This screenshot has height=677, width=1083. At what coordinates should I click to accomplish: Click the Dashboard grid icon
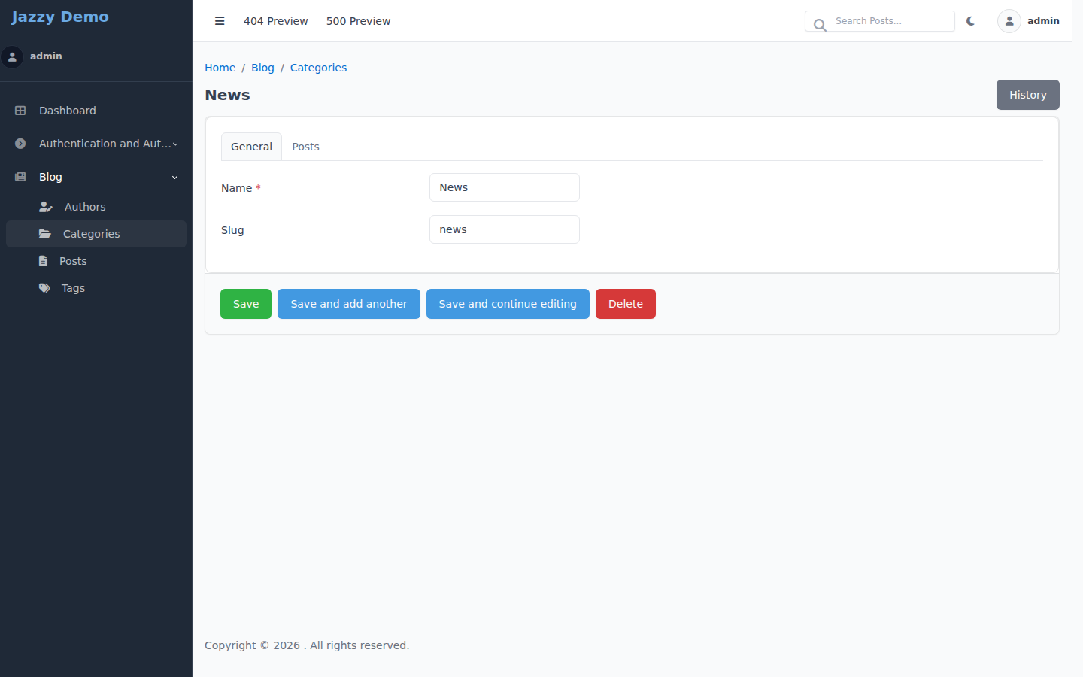[20, 111]
